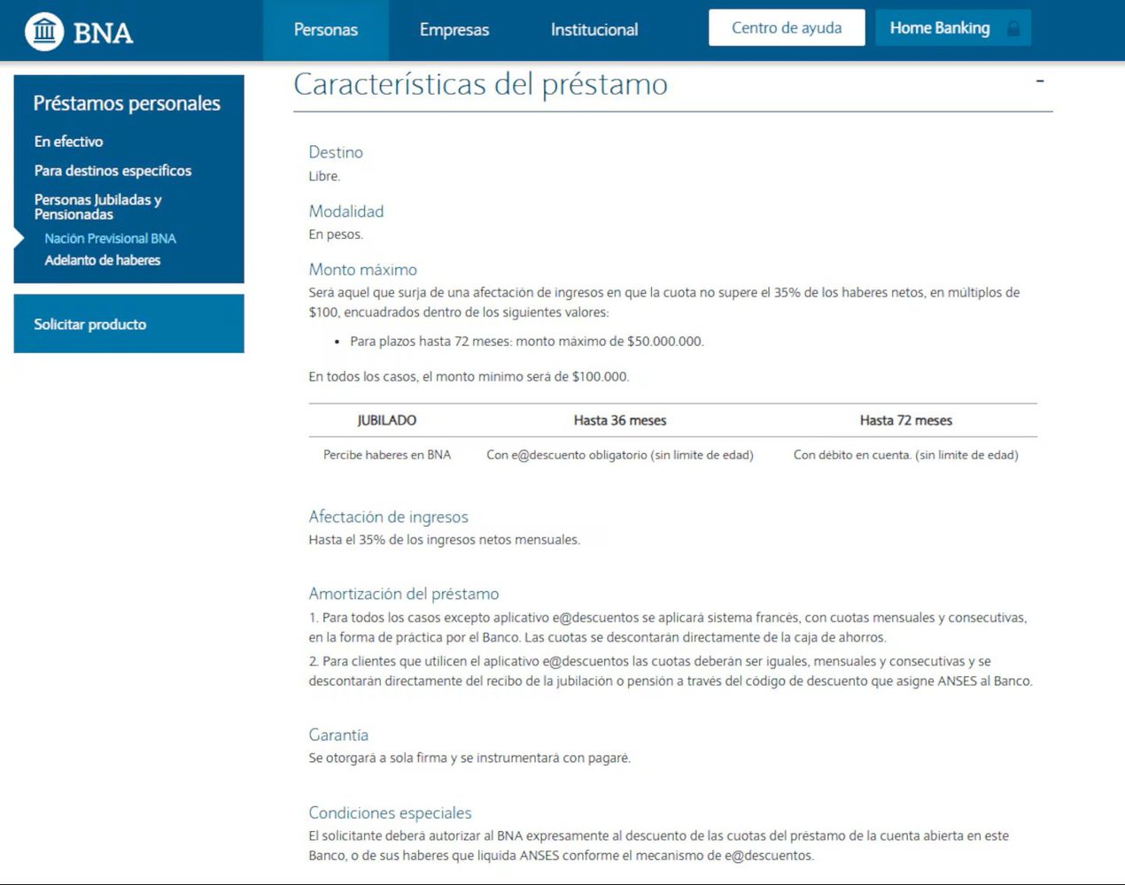The width and height of the screenshot is (1125, 885).
Task: Open Para destinos específicos link
Action: [112, 171]
